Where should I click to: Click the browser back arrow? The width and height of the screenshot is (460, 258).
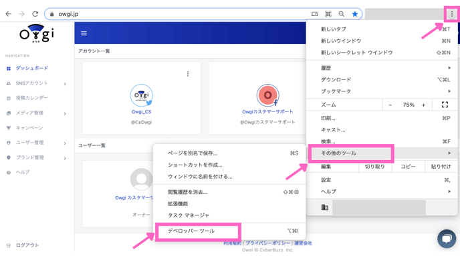8,14
